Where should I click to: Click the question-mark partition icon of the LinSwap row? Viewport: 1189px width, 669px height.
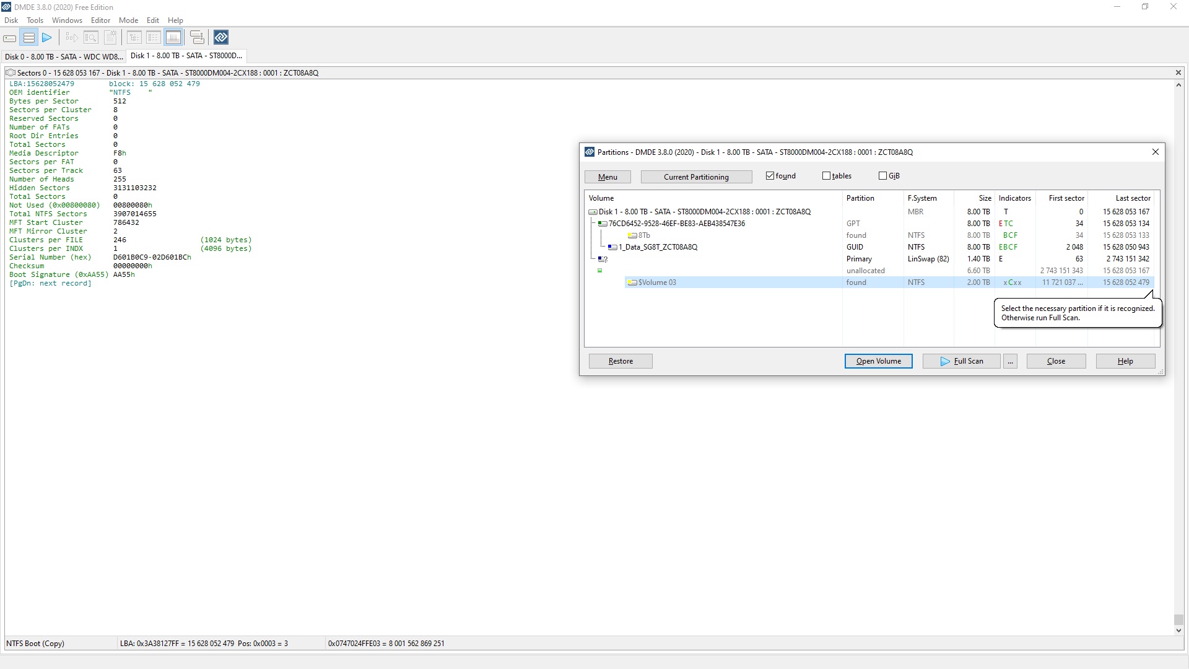click(603, 259)
